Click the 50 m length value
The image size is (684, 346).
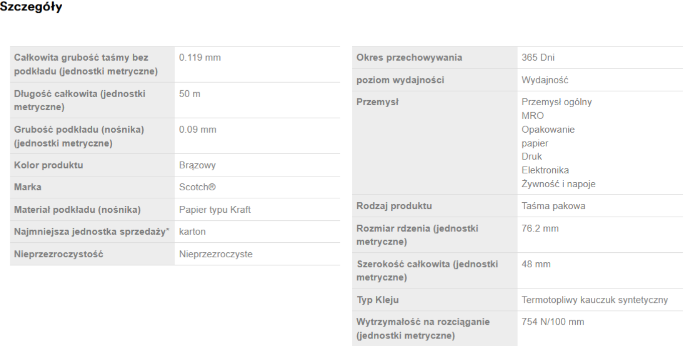(x=189, y=94)
